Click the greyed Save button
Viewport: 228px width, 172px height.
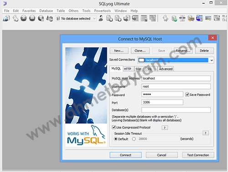[x=162, y=51]
